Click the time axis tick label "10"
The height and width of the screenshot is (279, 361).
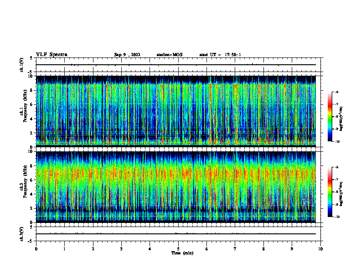coord(320,249)
